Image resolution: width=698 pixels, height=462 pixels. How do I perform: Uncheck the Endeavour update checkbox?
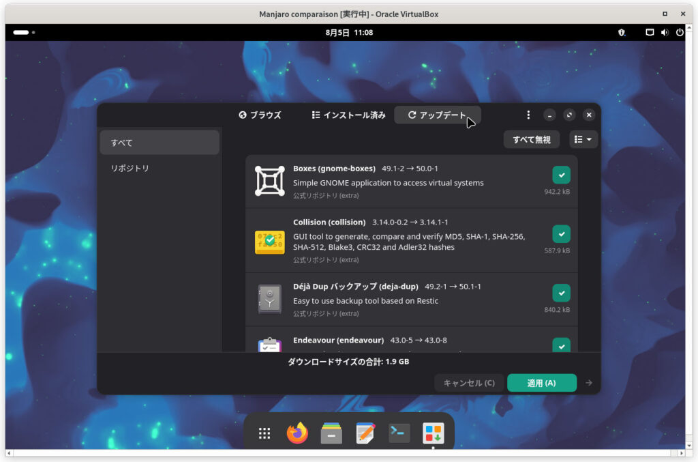[x=562, y=345]
